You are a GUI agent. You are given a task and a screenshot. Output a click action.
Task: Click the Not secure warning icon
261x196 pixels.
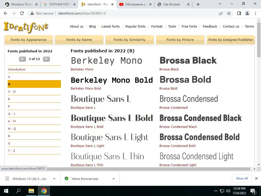tap(32, 13)
